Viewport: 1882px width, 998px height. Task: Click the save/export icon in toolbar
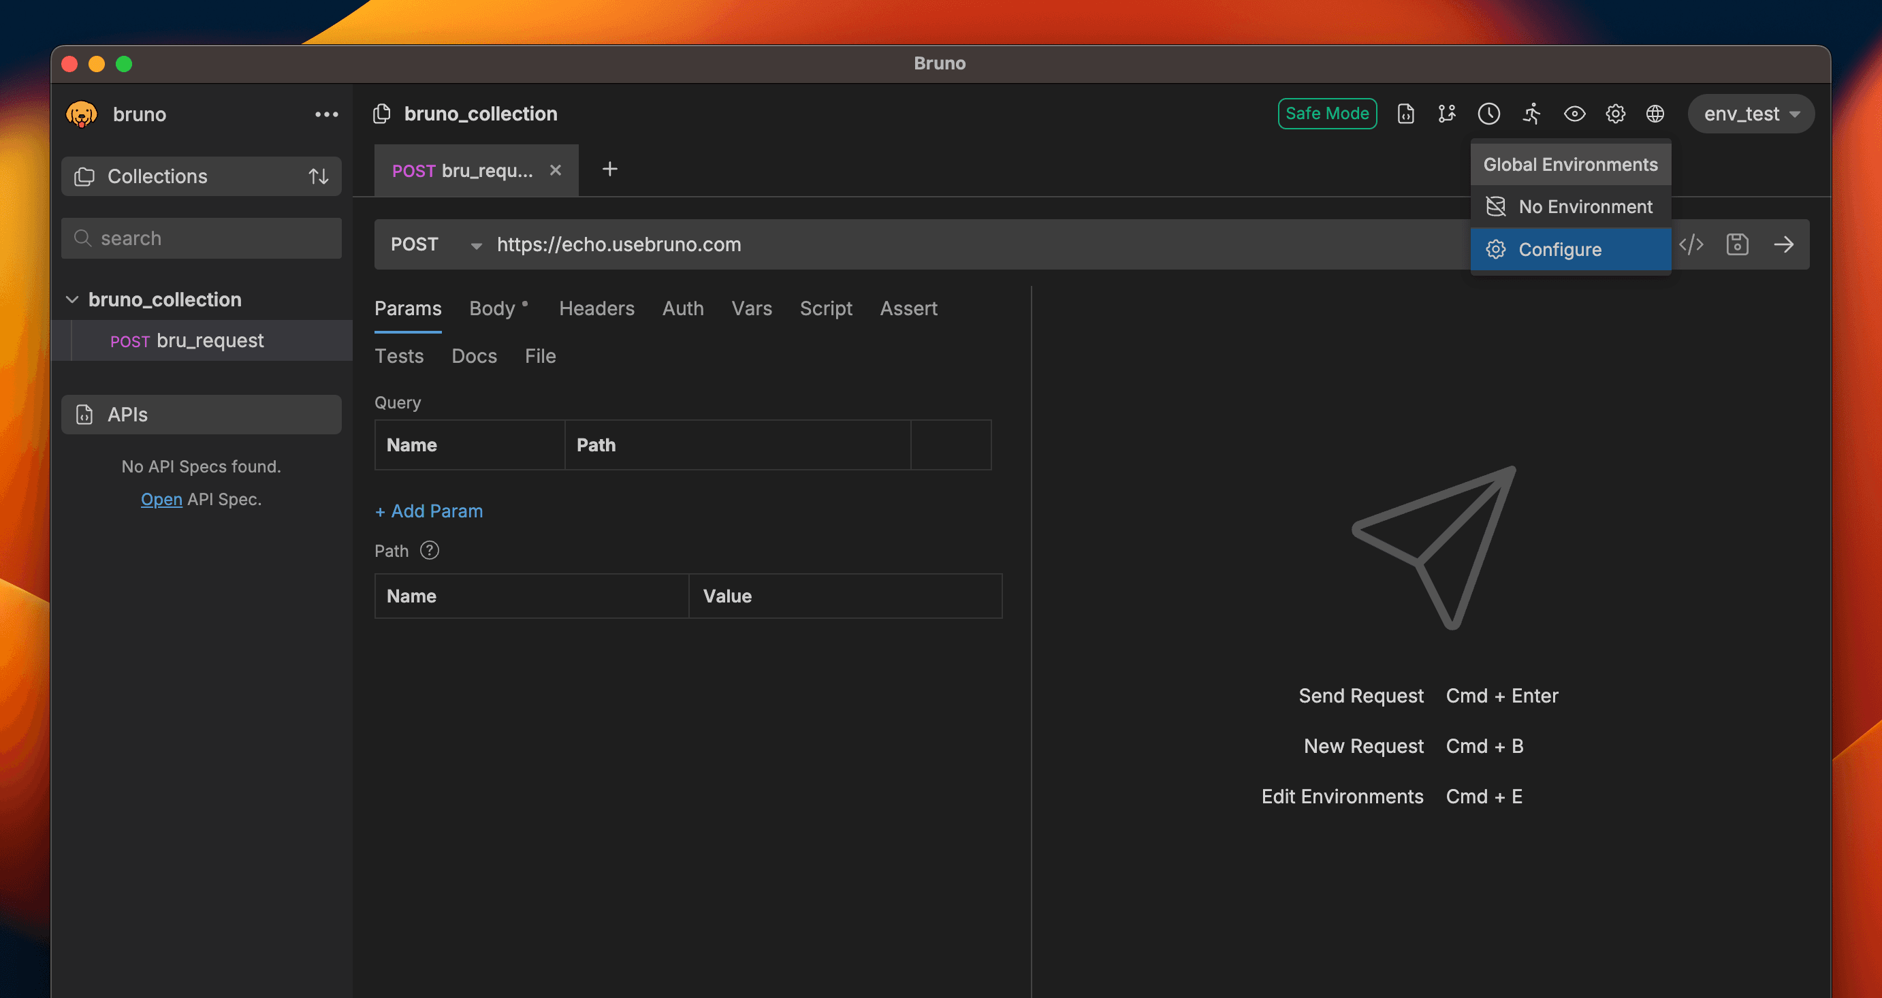[x=1738, y=244]
